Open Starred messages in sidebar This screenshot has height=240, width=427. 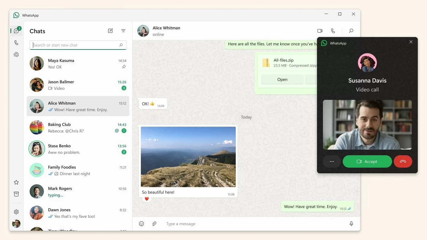(16, 182)
